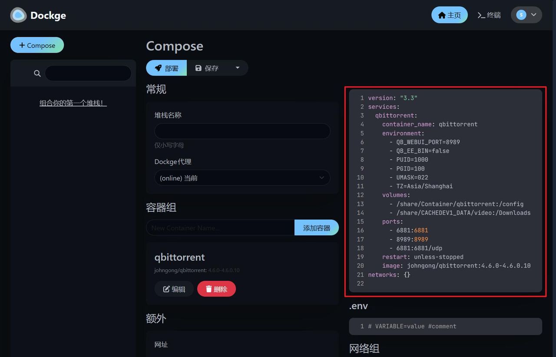Screen dimensions: 556x357
Task: Click the floppy disk save icon
Action: click(199, 68)
